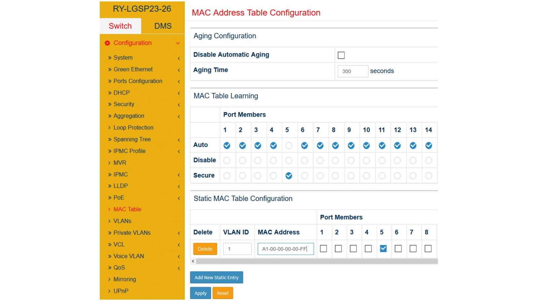Screen dimensions: 538x302
Task: Expand the Security submenu chevron
Action: pyautogui.click(x=179, y=105)
